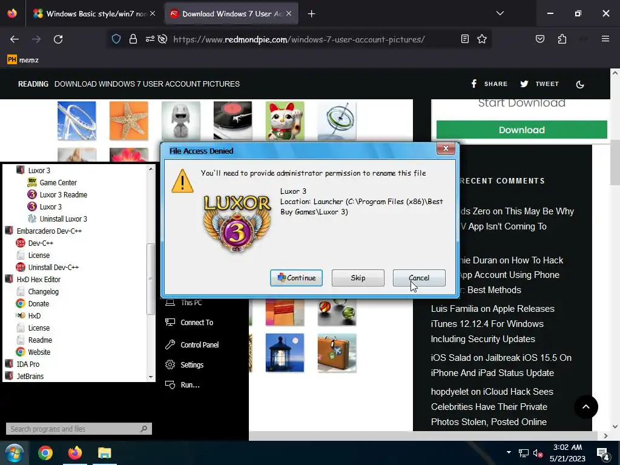This screenshot has height=465, width=620.
Task: Open Firefox from the taskbar
Action: (75, 453)
